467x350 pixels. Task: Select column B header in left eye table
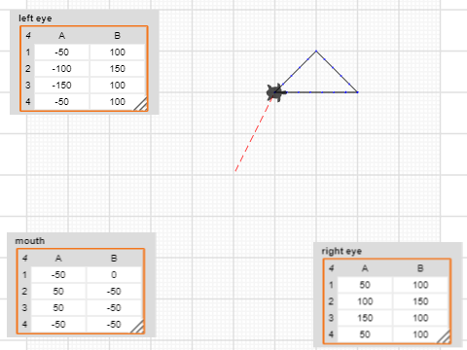click(118, 36)
